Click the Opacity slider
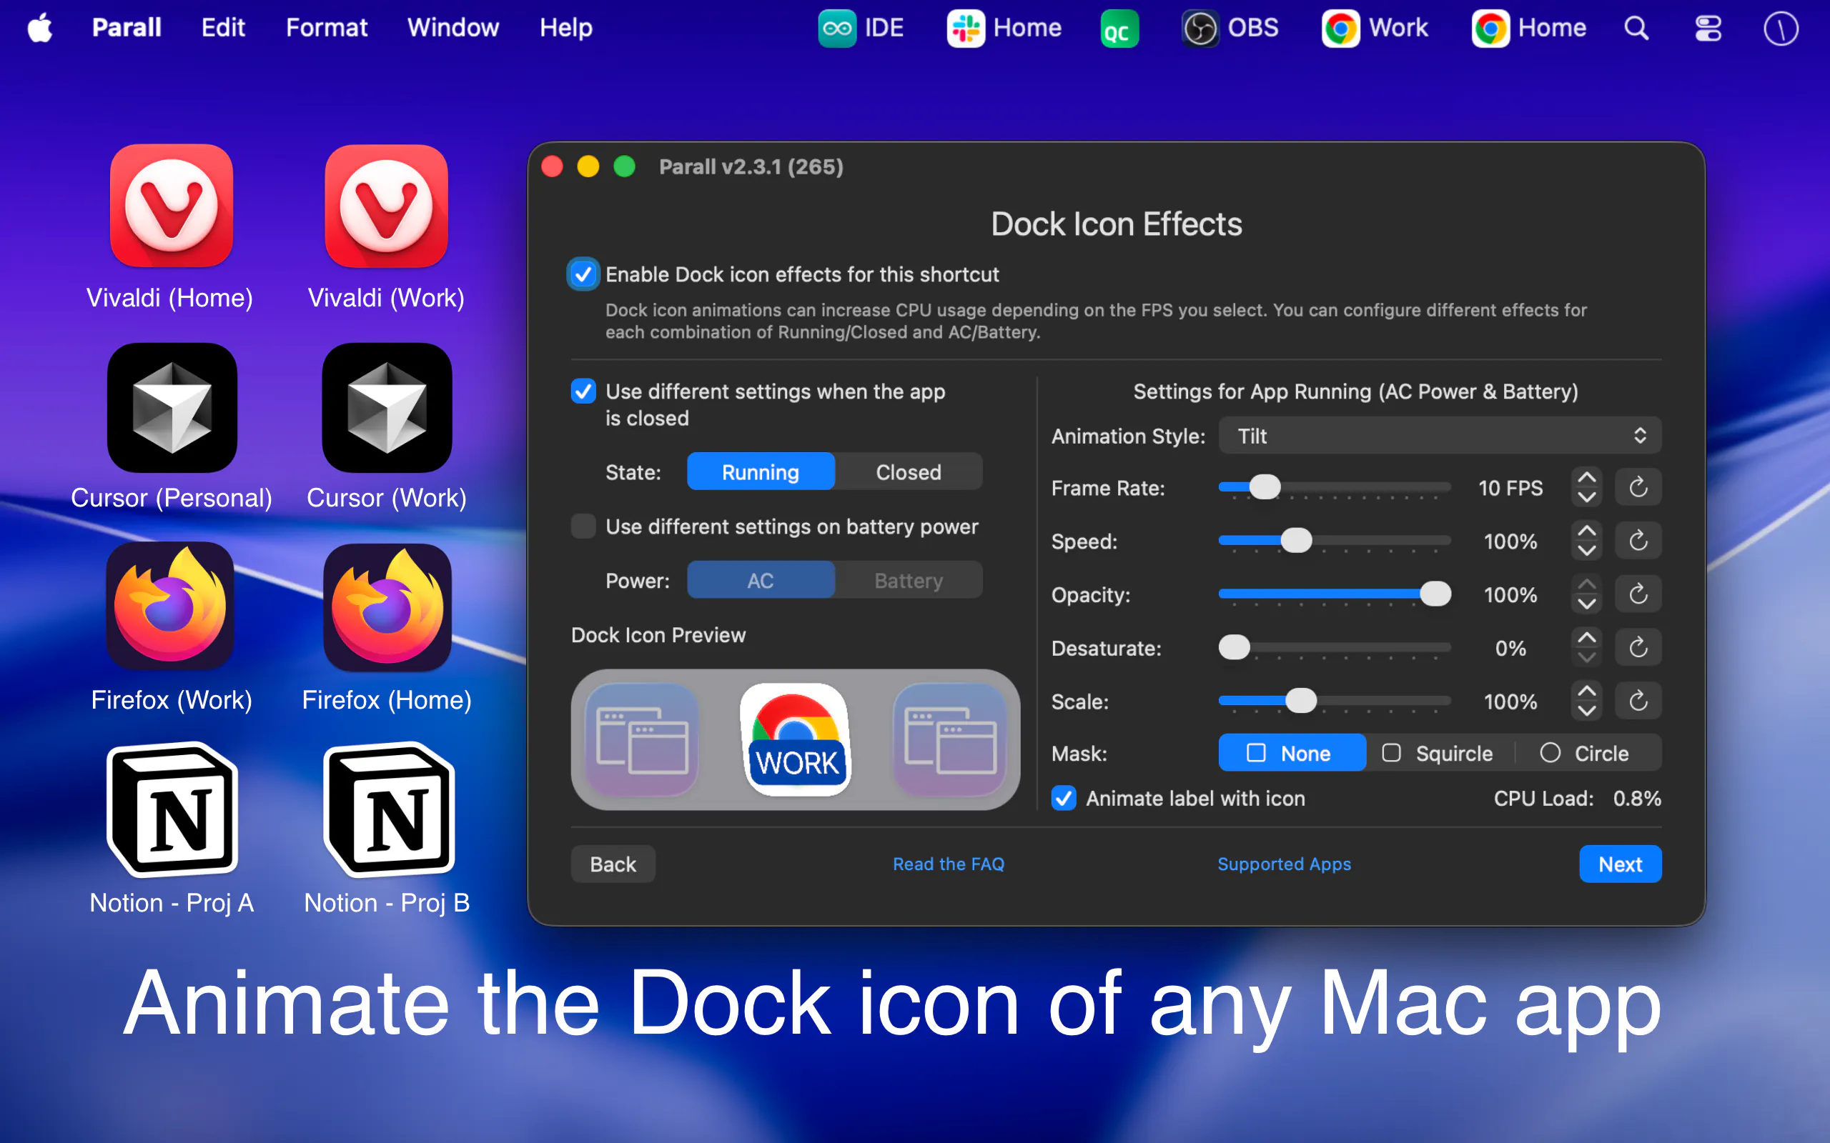Screen dimensions: 1830x1143 tap(1335, 594)
